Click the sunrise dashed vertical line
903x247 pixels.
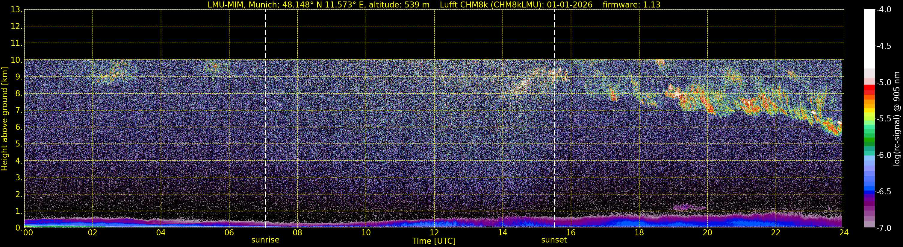[x=265, y=119]
